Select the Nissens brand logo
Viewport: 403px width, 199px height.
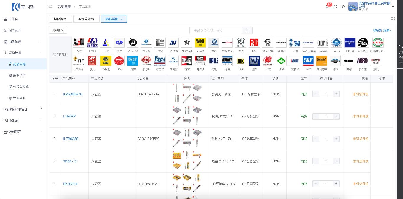160,61
